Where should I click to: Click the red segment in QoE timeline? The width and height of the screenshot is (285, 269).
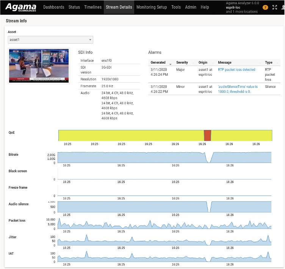tap(207, 135)
